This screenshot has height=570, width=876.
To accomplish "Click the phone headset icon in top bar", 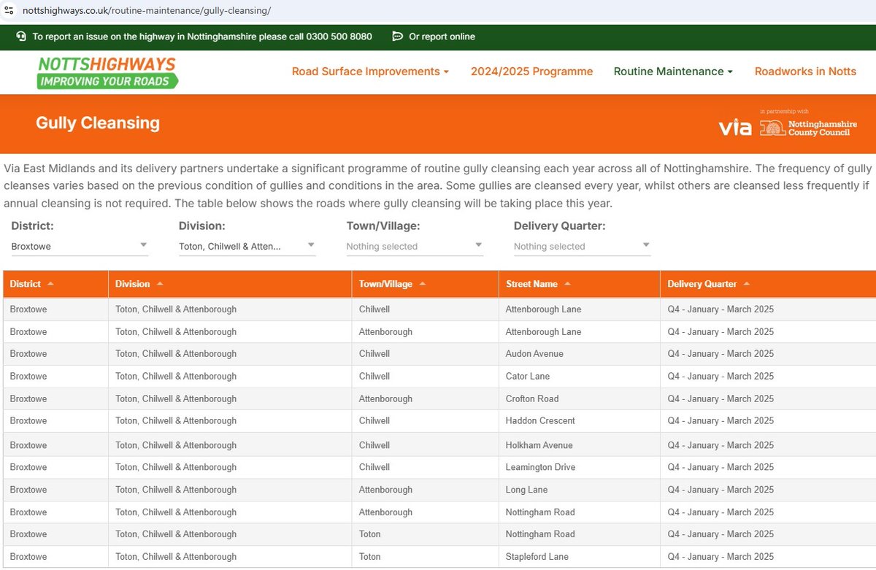I will [21, 36].
